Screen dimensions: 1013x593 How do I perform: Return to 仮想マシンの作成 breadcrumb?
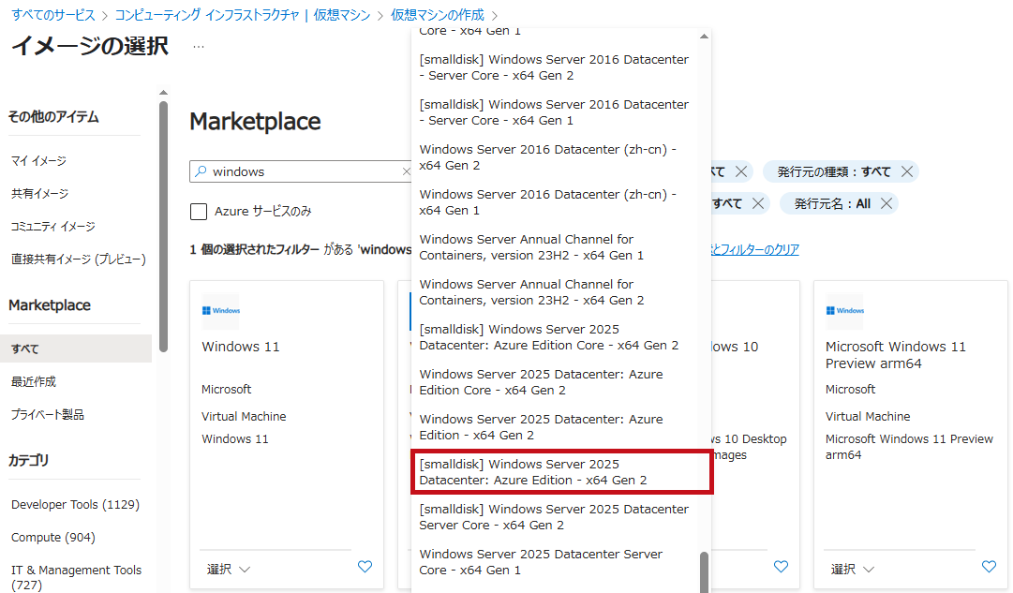pos(438,15)
